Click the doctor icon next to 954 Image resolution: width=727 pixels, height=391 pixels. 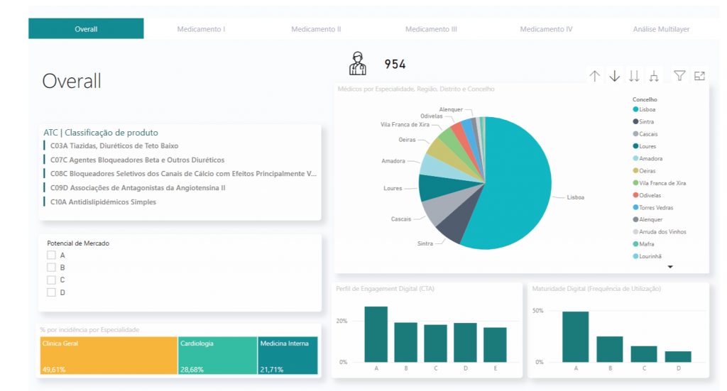click(358, 64)
